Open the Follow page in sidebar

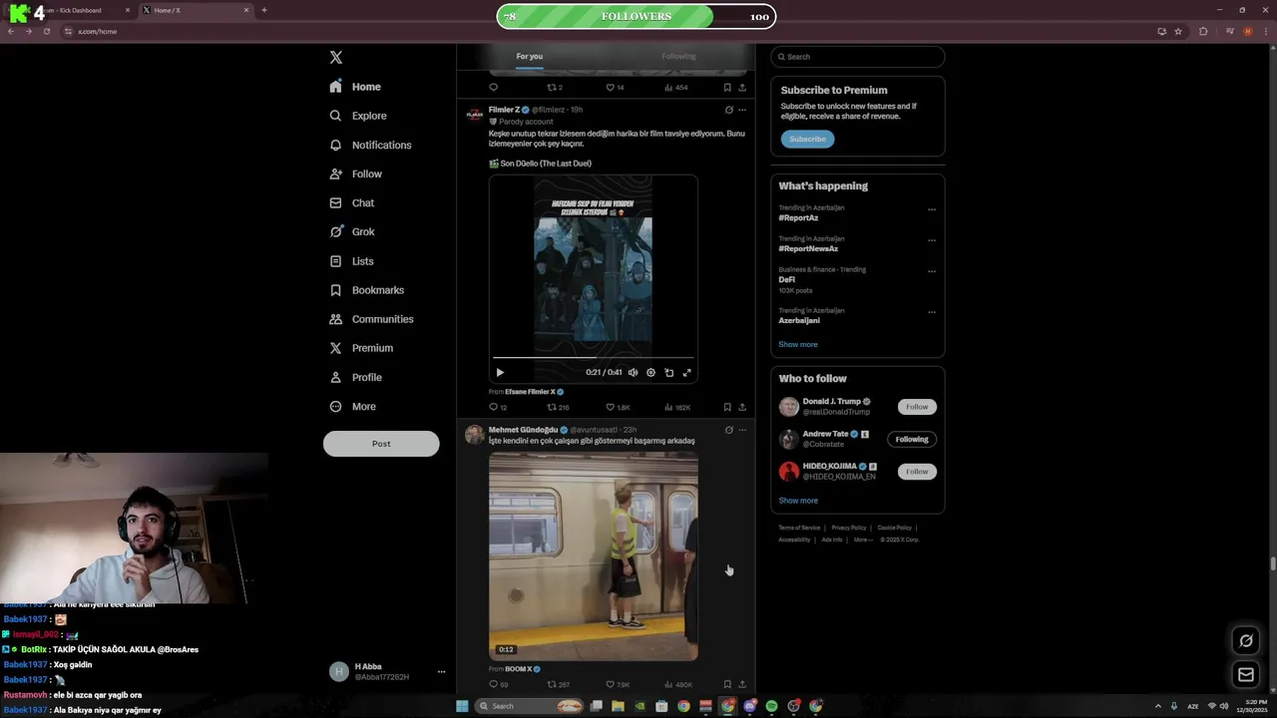(x=355, y=174)
